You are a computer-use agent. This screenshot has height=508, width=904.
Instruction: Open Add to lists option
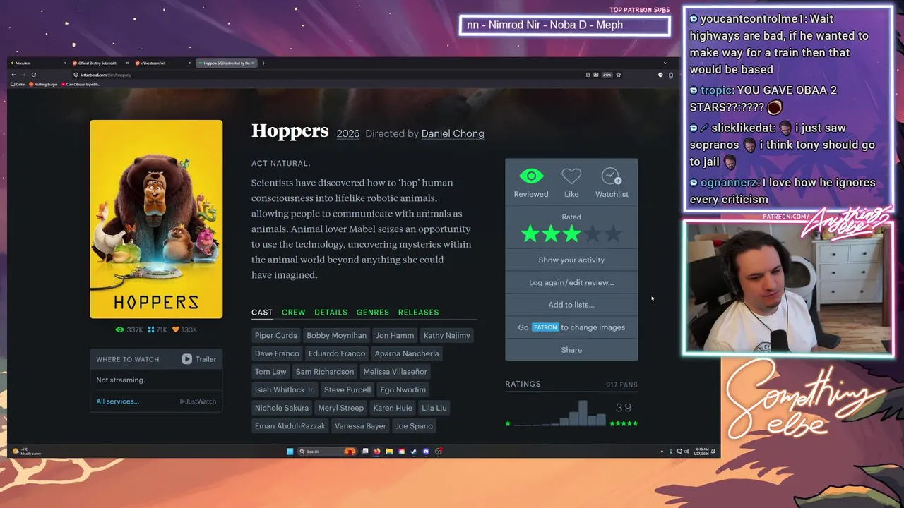point(571,305)
